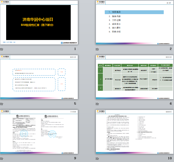This screenshot has height=162, width=174.
Task: Select slide 1 title slide thumbnail
Action: (39, 22)
